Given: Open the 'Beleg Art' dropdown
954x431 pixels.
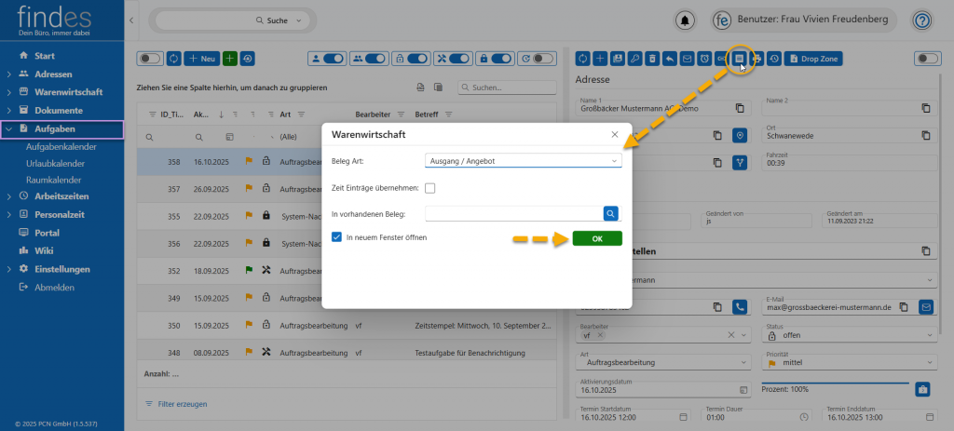Looking at the screenshot, I should 523,161.
